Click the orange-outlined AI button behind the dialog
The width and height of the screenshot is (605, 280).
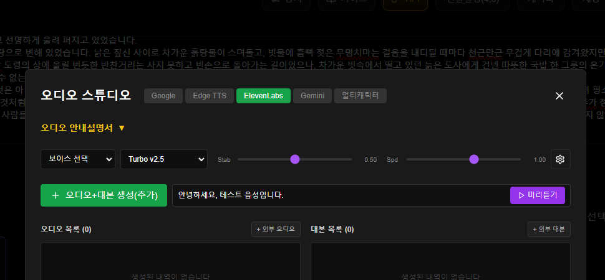click(405, 2)
